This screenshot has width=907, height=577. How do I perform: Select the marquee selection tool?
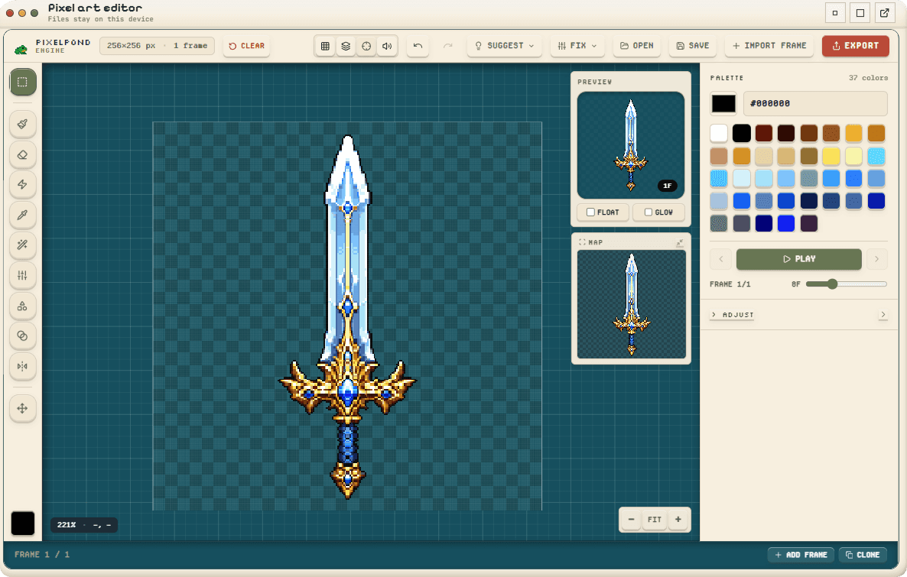coord(22,82)
